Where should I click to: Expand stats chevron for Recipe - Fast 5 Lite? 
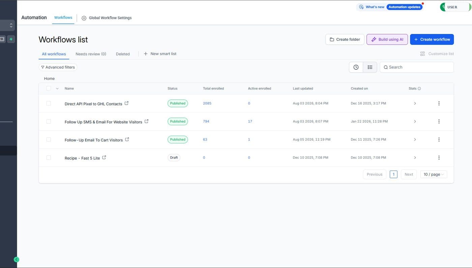click(415, 158)
